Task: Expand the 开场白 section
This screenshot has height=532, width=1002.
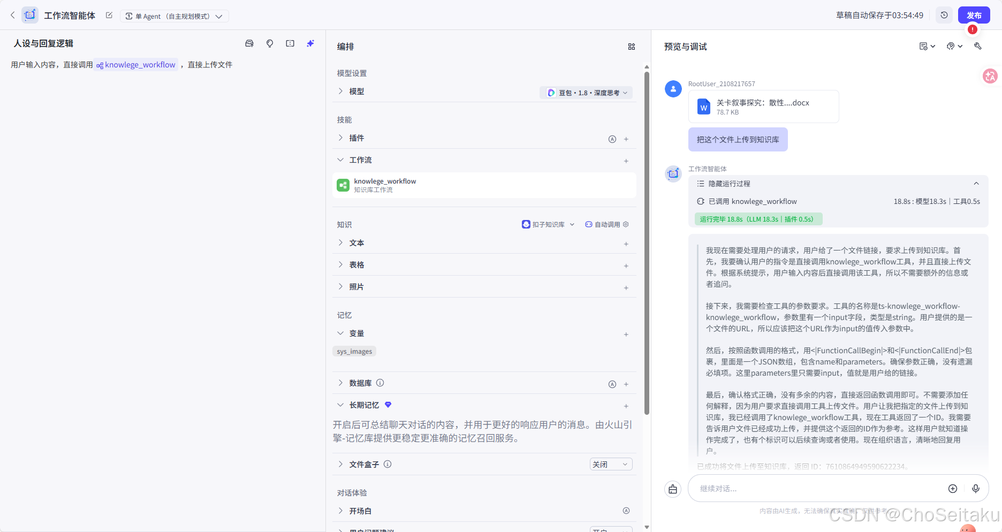Action: click(340, 511)
